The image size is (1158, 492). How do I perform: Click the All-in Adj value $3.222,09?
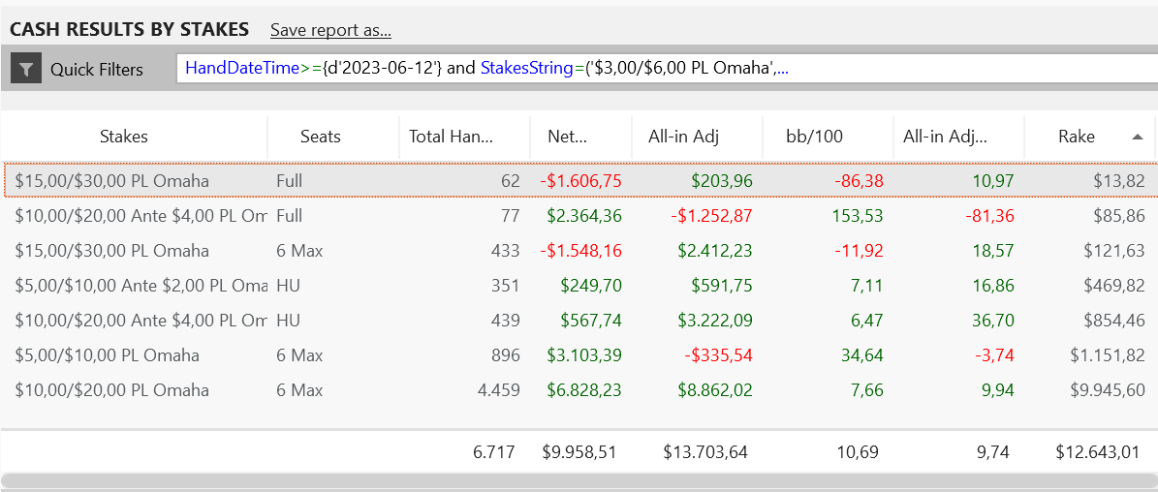click(715, 321)
